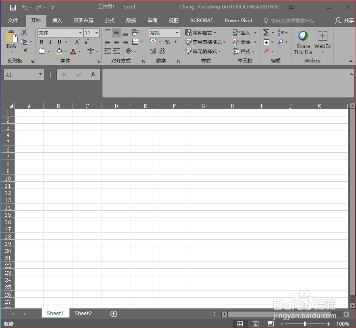Toggle wrap text (自动换行)
This screenshot has height=328, width=356.
tap(136, 32)
